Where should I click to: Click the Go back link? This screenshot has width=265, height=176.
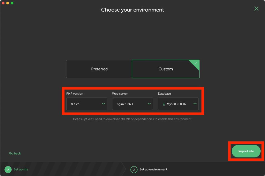coord(15,153)
